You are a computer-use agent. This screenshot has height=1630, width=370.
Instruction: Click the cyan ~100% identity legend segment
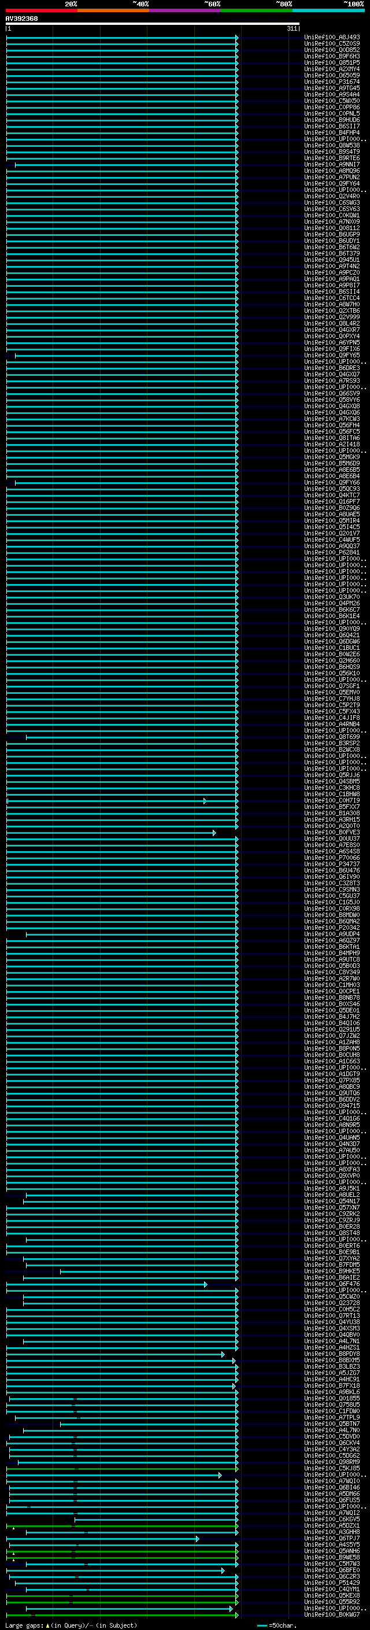(x=328, y=10)
